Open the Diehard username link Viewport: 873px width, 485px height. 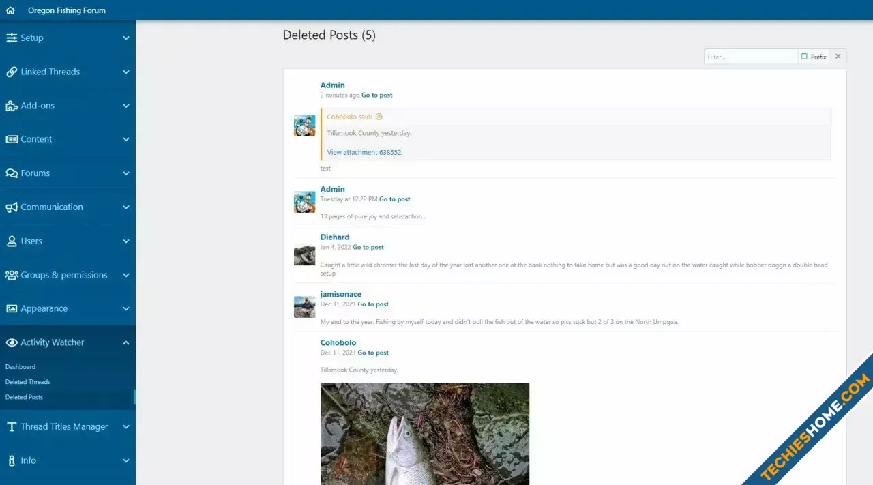[335, 237]
